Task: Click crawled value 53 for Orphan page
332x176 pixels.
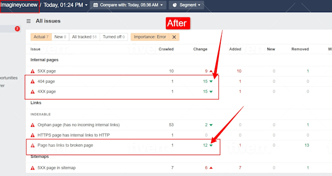Action: pos(171,125)
